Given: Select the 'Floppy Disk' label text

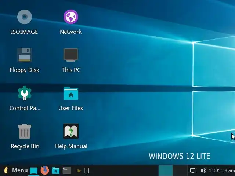Looking at the screenshot, I should pos(25,70).
